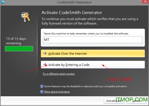Image resolution: width=149 pixels, height=106 pixels.
Task: Click the 'Activate CodeSmith Generator' heading
Action: [72, 13]
